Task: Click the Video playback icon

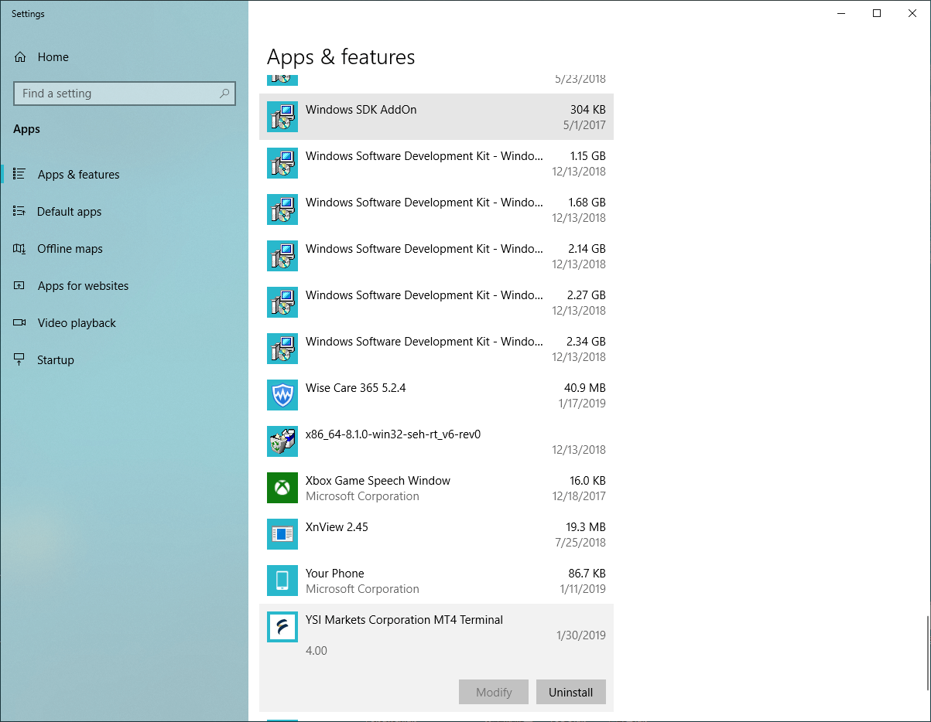Action: tap(20, 322)
